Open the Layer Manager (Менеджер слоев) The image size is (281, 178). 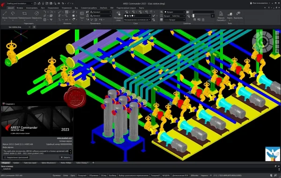coord(118,16)
